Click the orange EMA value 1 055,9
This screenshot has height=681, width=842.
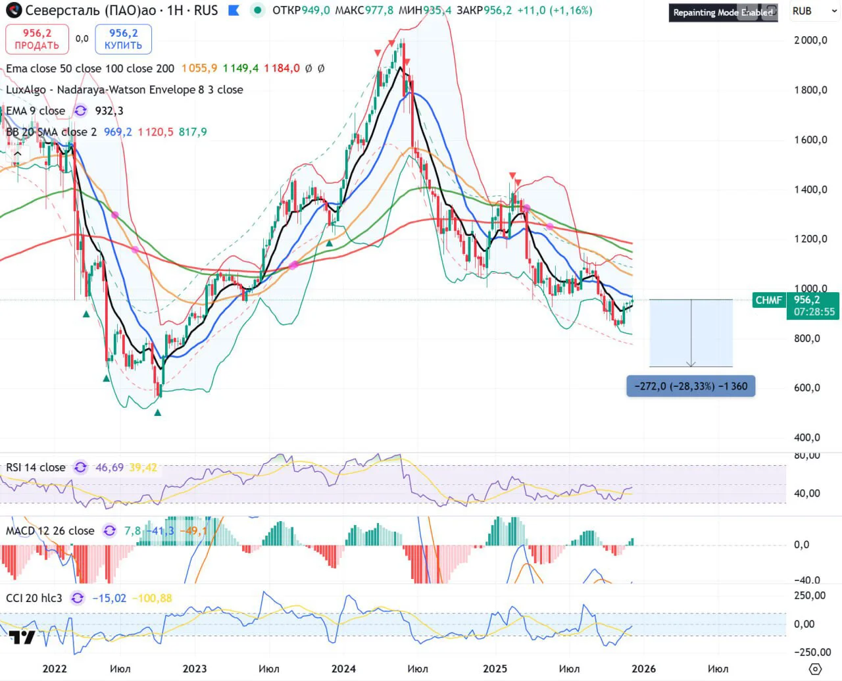coord(199,68)
